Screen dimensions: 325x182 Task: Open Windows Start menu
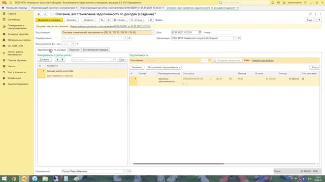click(x=4, y=178)
